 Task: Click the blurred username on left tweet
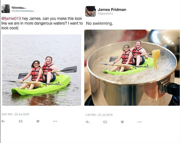coord(19,8)
